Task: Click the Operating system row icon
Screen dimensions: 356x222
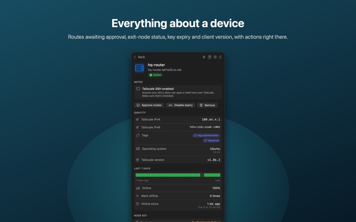Action: point(138,149)
